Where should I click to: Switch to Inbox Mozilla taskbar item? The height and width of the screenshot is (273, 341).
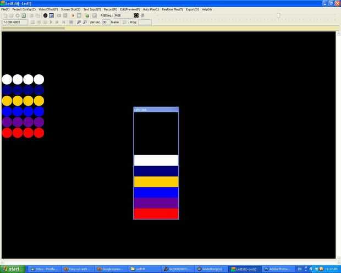pyautogui.click(x=45, y=269)
